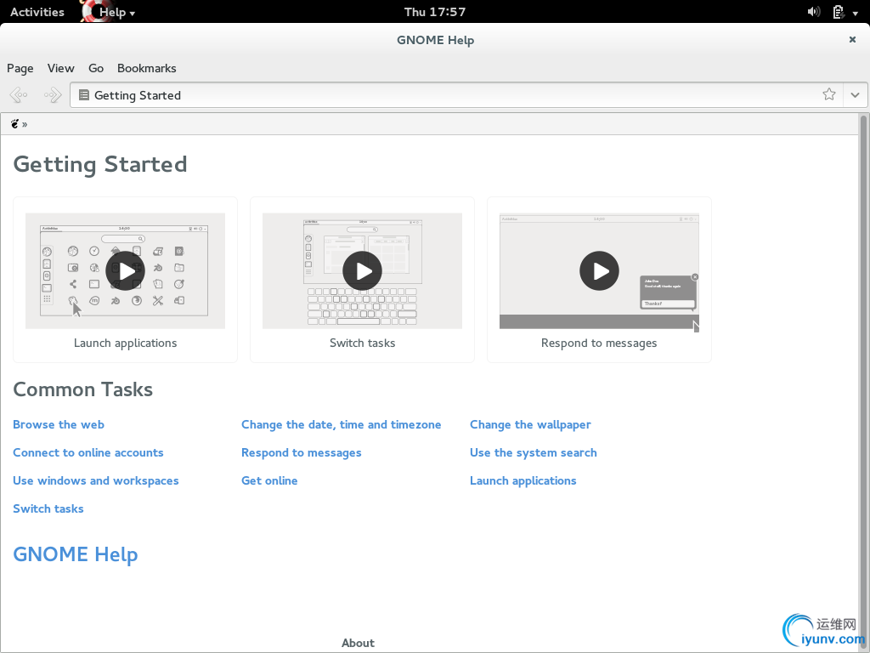Click the breadcrumb chevron after the GNOME foot
This screenshot has height=653, width=870.
coord(25,124)
